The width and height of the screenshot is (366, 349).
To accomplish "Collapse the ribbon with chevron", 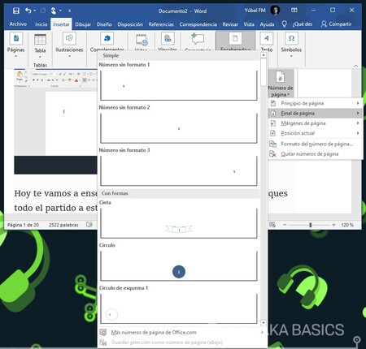I will (x=355, y=66).
